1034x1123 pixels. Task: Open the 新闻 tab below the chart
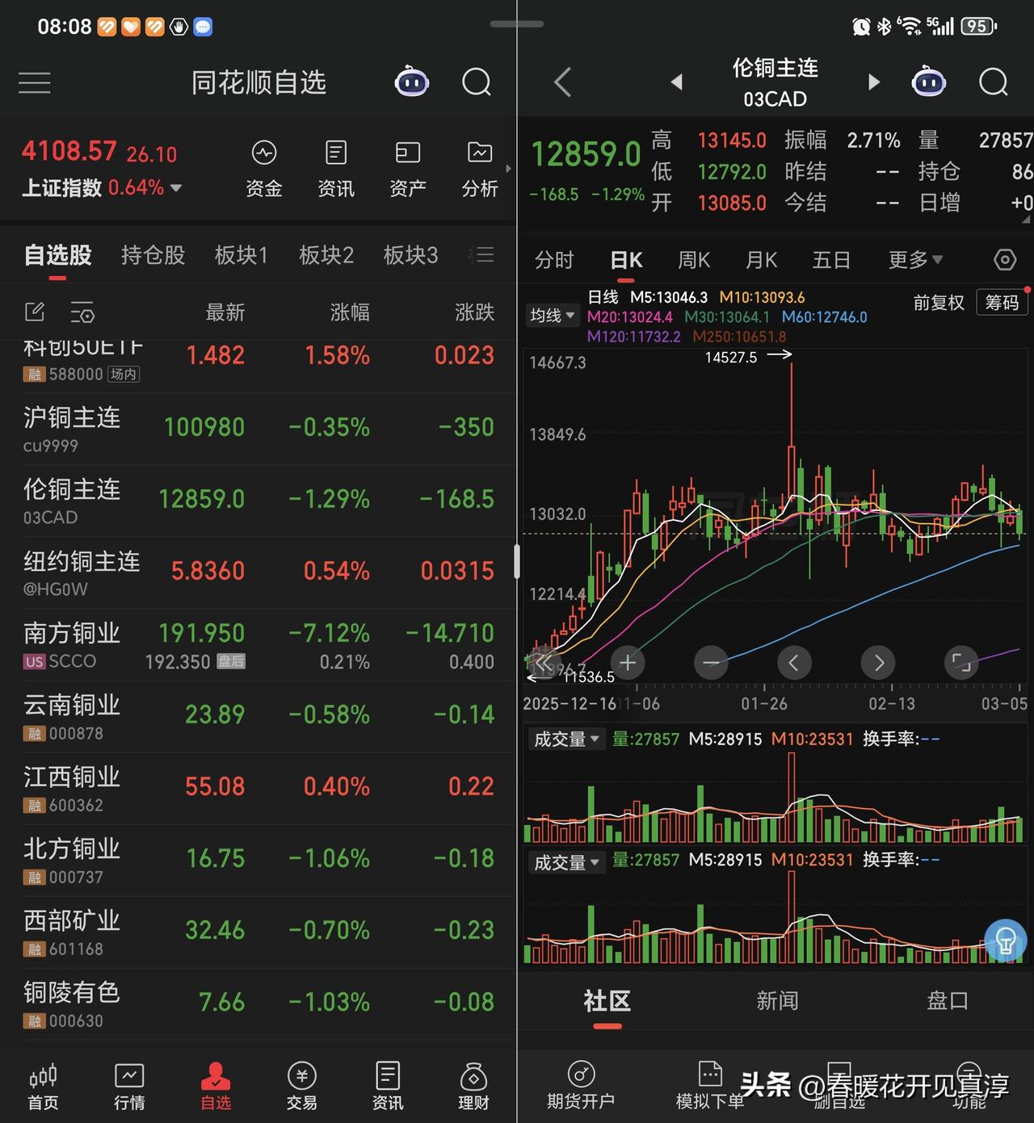tap(777, 1001)
